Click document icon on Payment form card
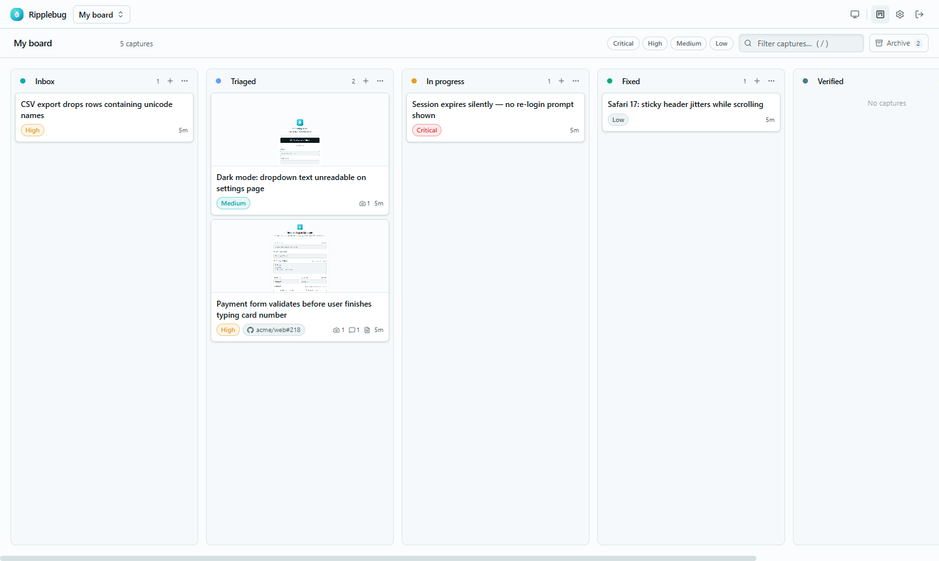This screenshot has height=561, width=939. 367,330
